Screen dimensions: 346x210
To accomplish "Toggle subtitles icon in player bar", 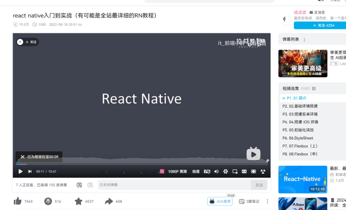I will (x=207, y=171).
